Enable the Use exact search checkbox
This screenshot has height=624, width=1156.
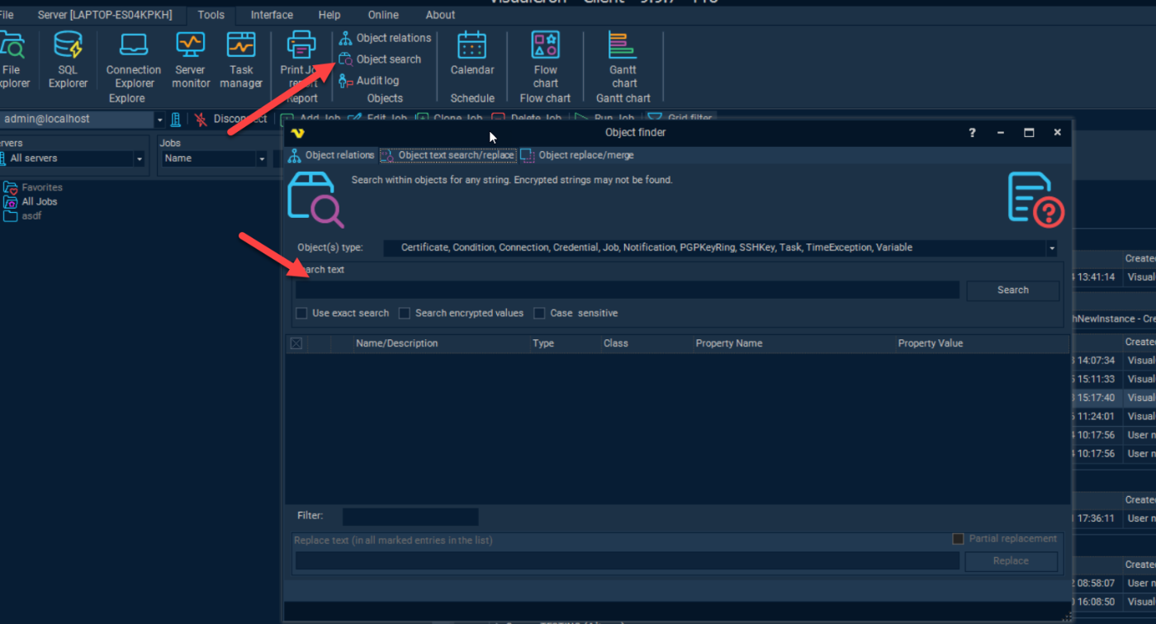tap(302, 314)
